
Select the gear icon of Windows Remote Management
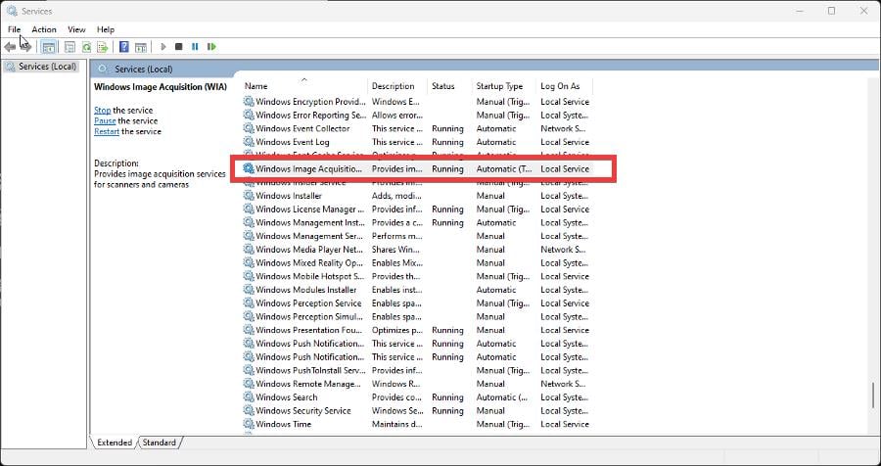click(x=249, y=384)
